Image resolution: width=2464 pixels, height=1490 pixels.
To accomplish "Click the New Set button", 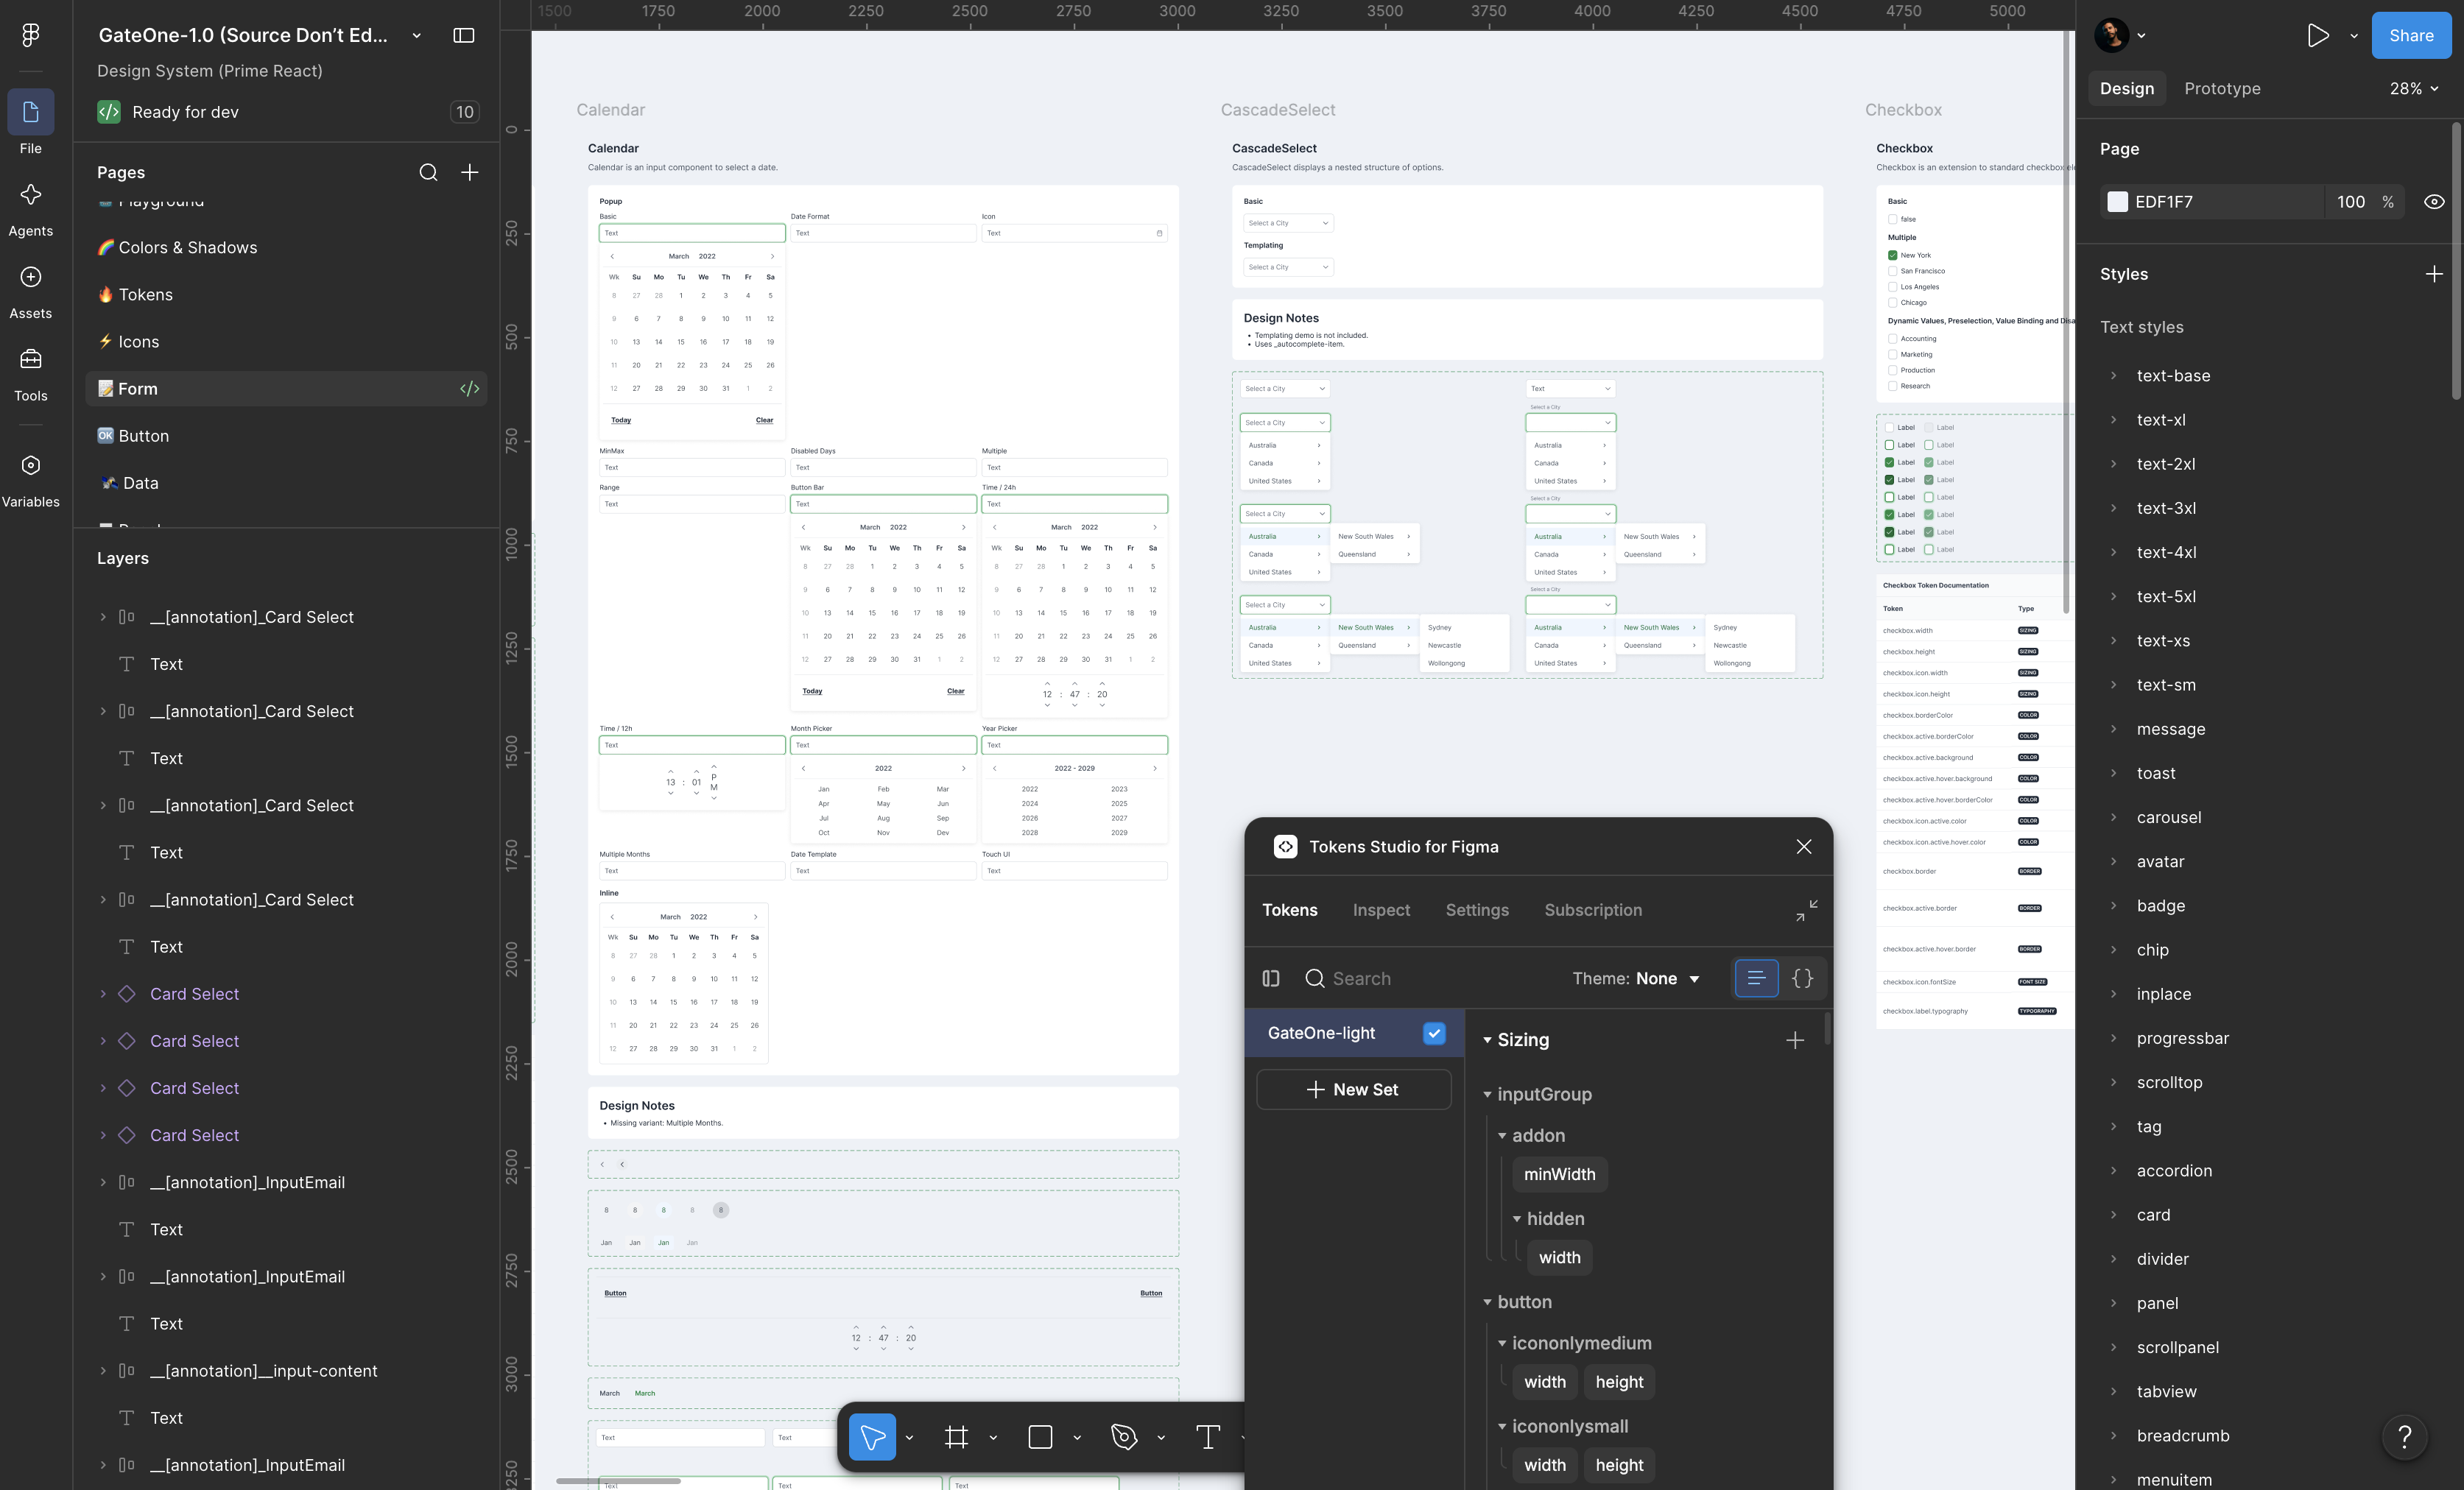I will point(1353,1090).
